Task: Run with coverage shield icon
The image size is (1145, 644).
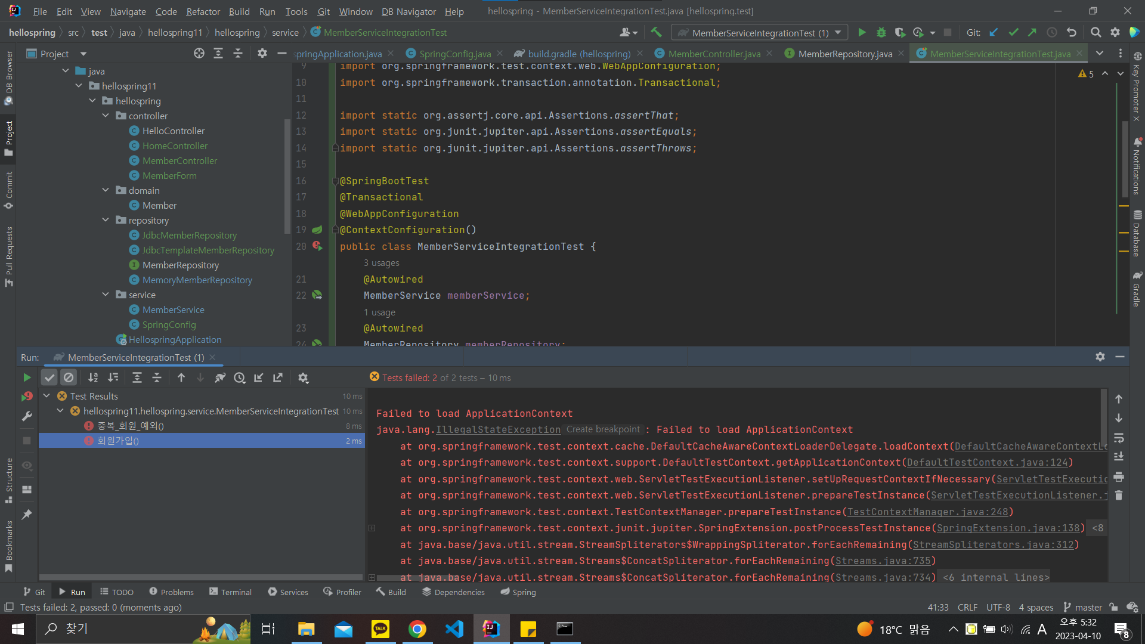Action: [900, 32]
